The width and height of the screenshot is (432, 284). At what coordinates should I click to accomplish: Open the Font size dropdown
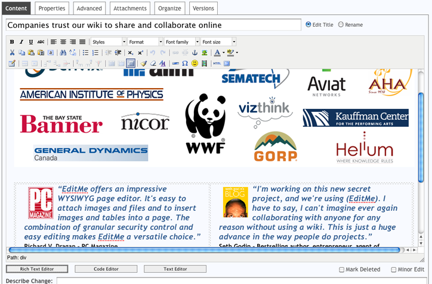click(218, 42)
